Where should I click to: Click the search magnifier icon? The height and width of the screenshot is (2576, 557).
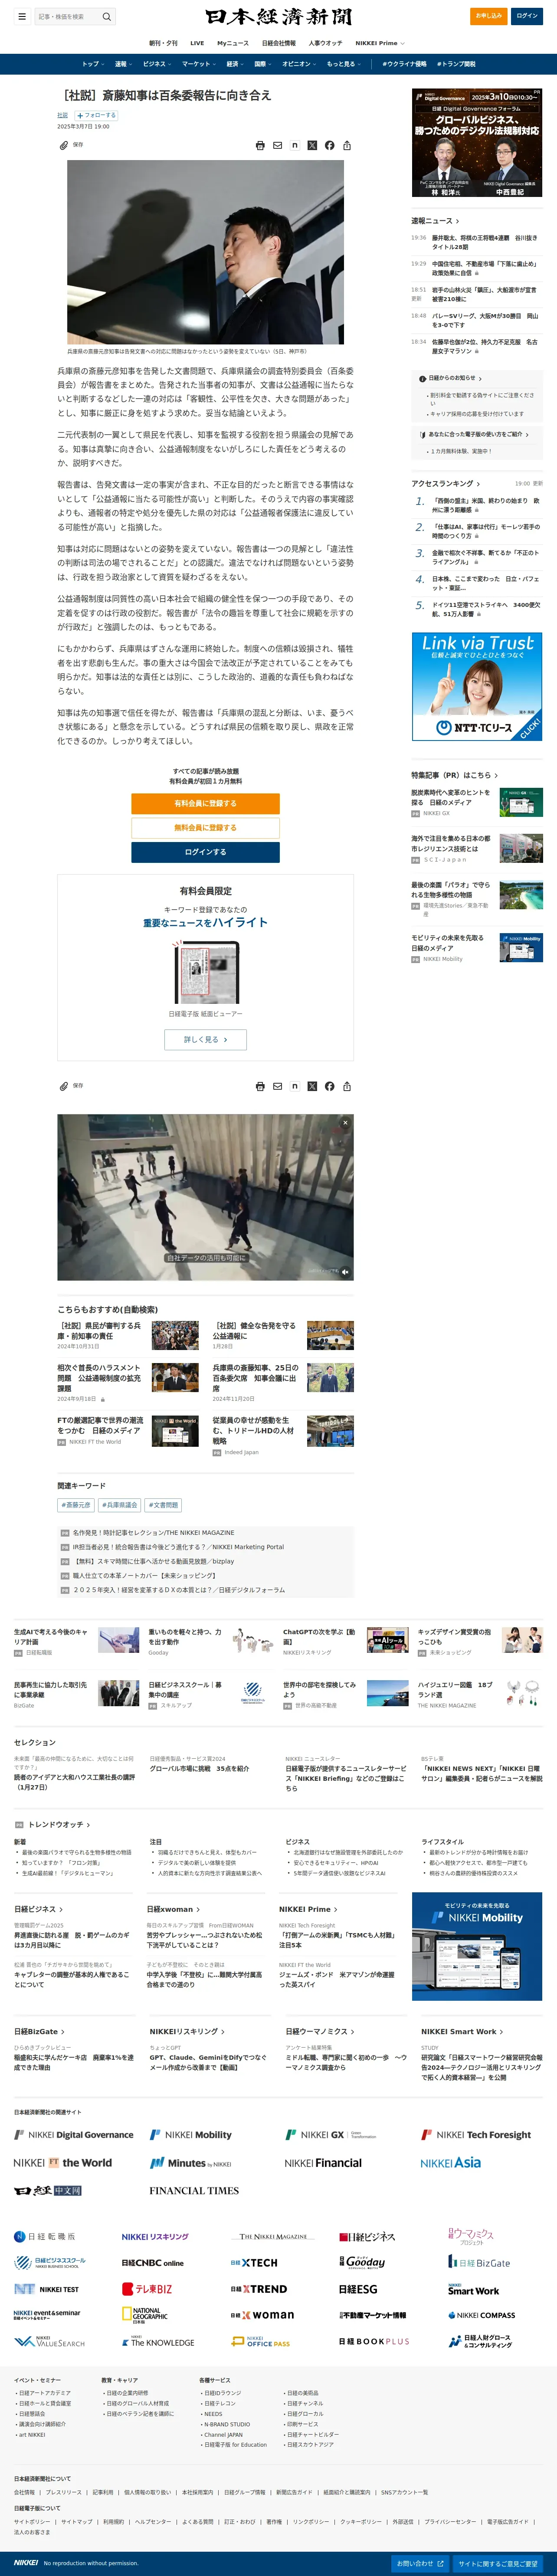[107, 16]
